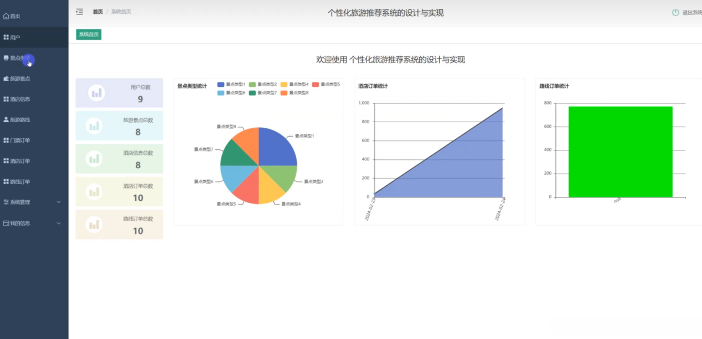
Task: Click the 酒店订单统计 chart title
Action: point(373,86)
